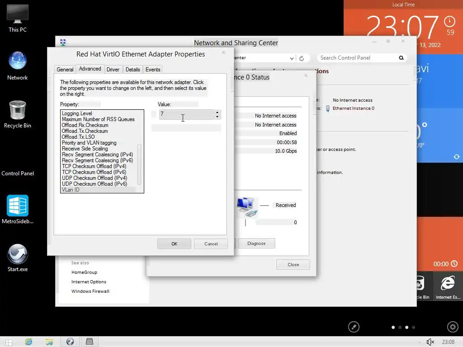Click search magnifier in Control Panel
Image resolution: width=463 pixels, height=347 pixels.
click(x=402, y=58)
